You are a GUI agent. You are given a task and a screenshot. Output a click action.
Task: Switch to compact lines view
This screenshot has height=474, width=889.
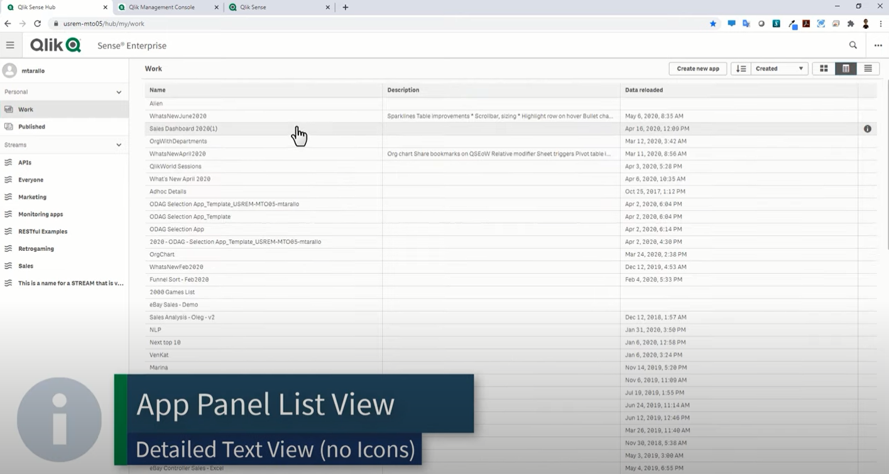868,69
